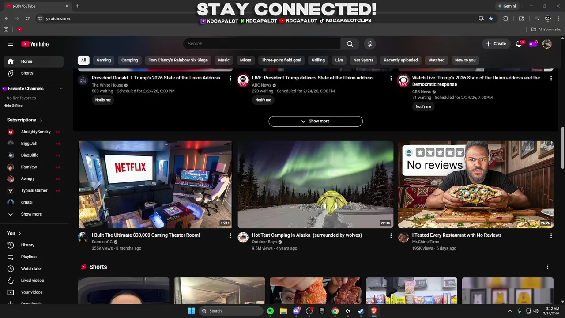This screenshot has height=318, width=565.
Task: Click the purple extension icon beside the bell
Action: coord(533,44)
